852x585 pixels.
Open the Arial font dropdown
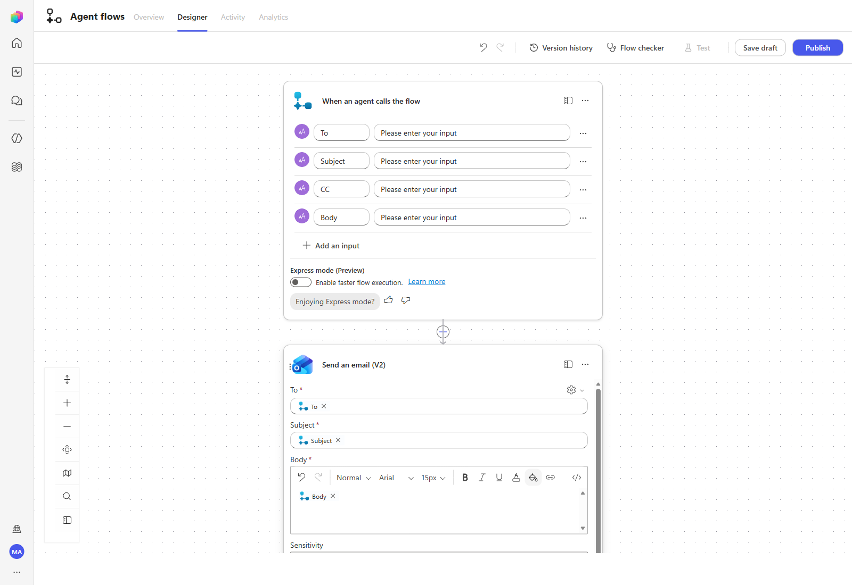point(396,478)
